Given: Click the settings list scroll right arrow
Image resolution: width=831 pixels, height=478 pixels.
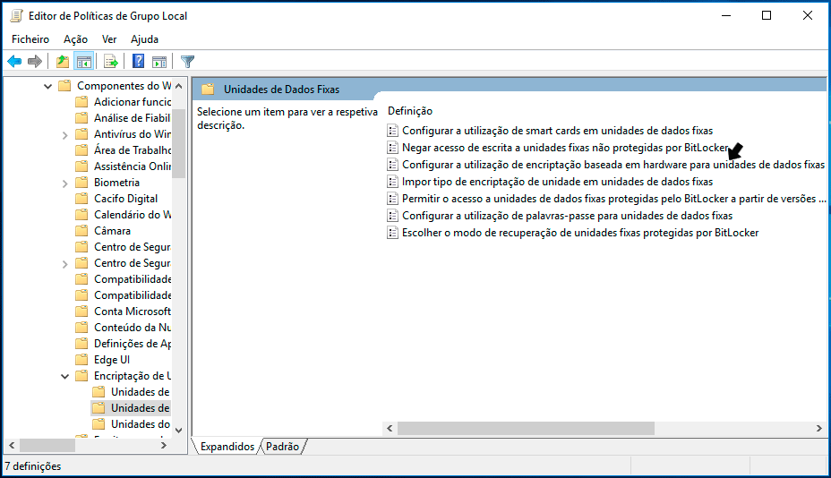Looking at the screenshot, I should 819,428.
